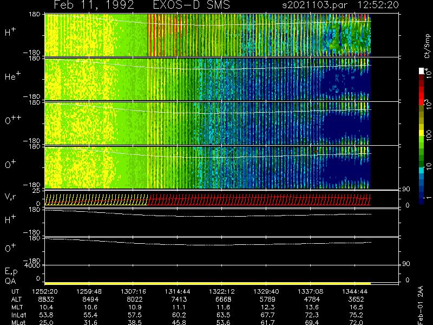Click the ALT value '7413'
Viewport: 433px width, 325px height.
179,300
